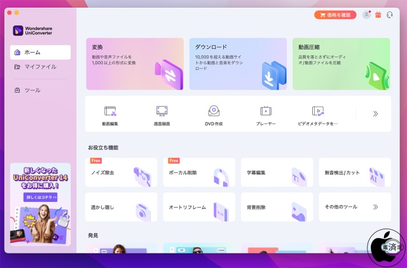Image resolution: width=407 pixels, height=268 pixels.
Task: Open ツール in the sidebar
Action: [x=40, y=90]
